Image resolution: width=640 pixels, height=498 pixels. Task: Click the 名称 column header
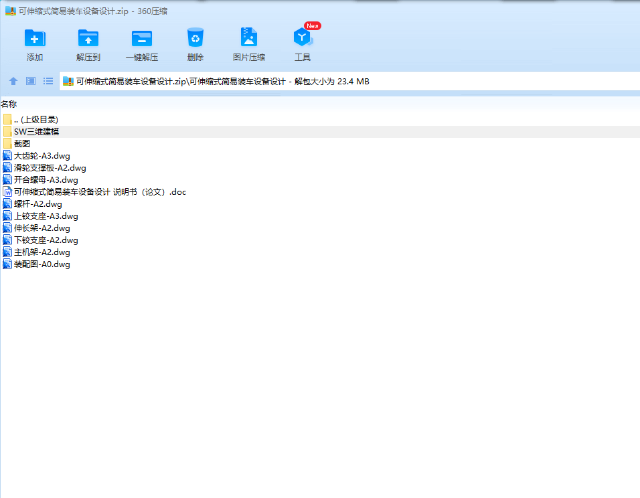9,104
